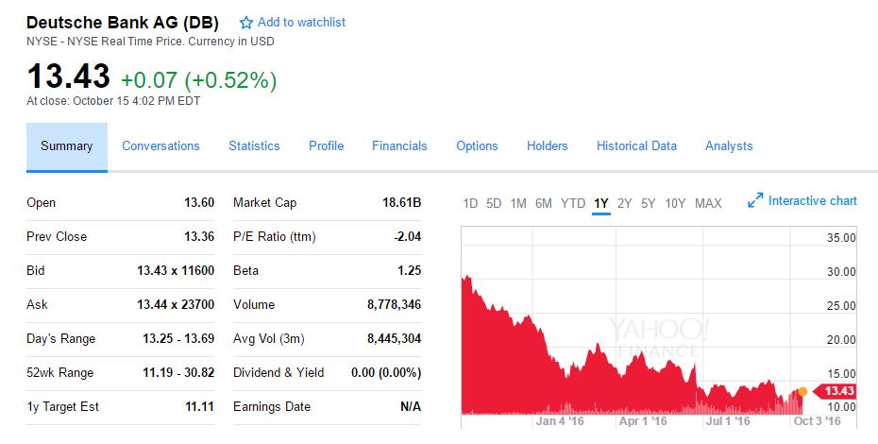Choose the YTD chart range
878x444 pixels.
point(573,203)
